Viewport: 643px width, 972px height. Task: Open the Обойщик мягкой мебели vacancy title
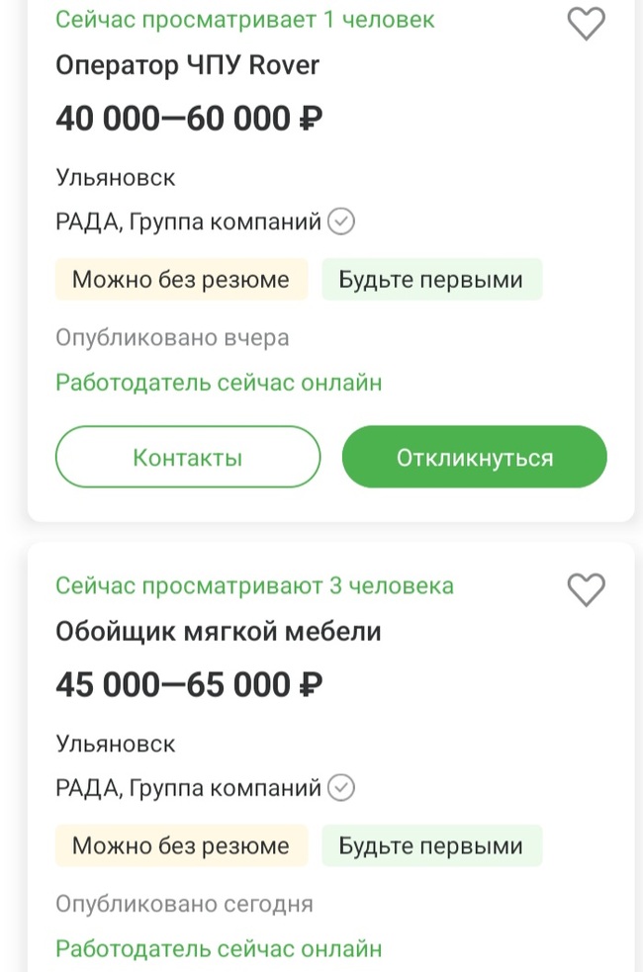[218, 631]
